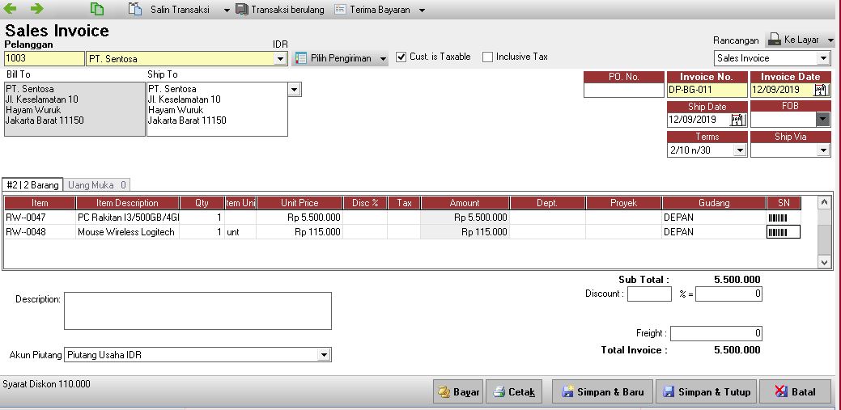
Task: Click the Batal cancel button
Action: pos(796,391)
